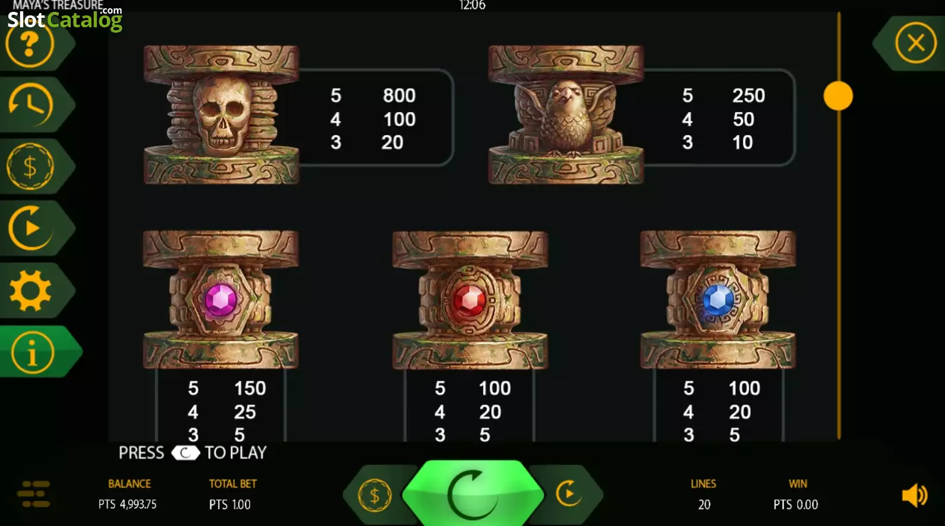Screen dimensions: 945x526
Task: Click the eagle totem symbol
Action: (x=565, y=115)
